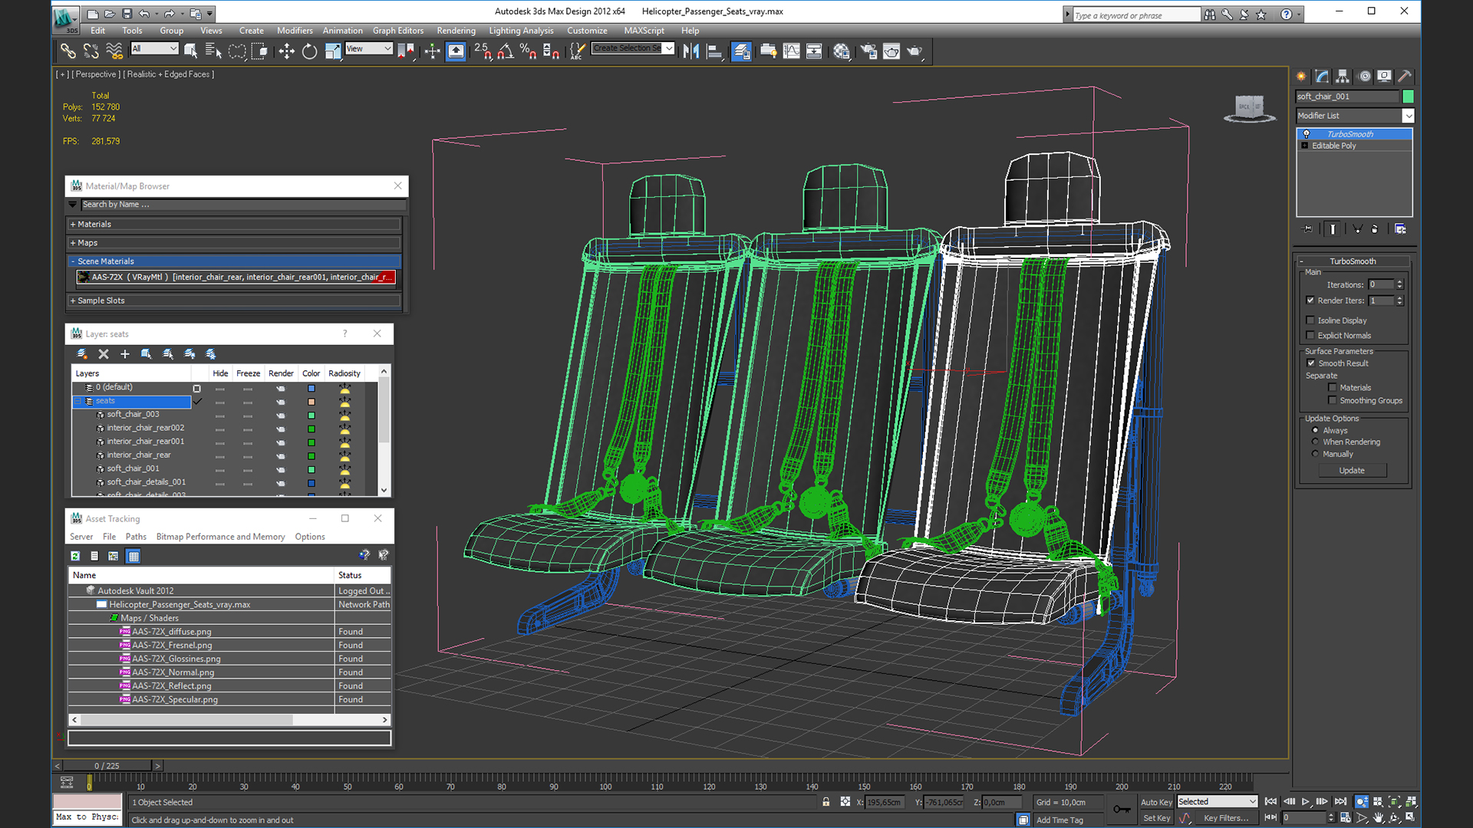Toggle Smooth Result checkbox
1473x828 pixels.
(1310, 363)
